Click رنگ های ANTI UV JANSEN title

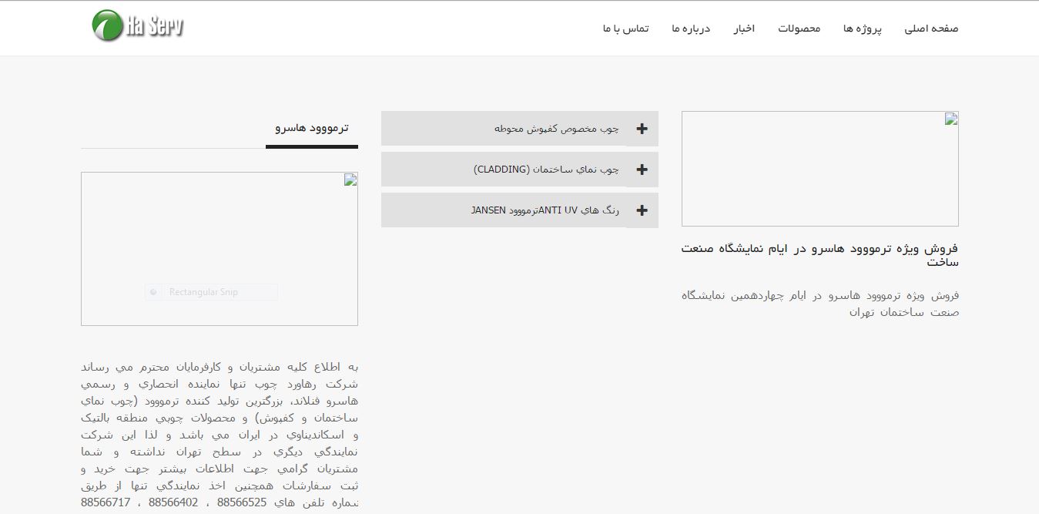545,210
